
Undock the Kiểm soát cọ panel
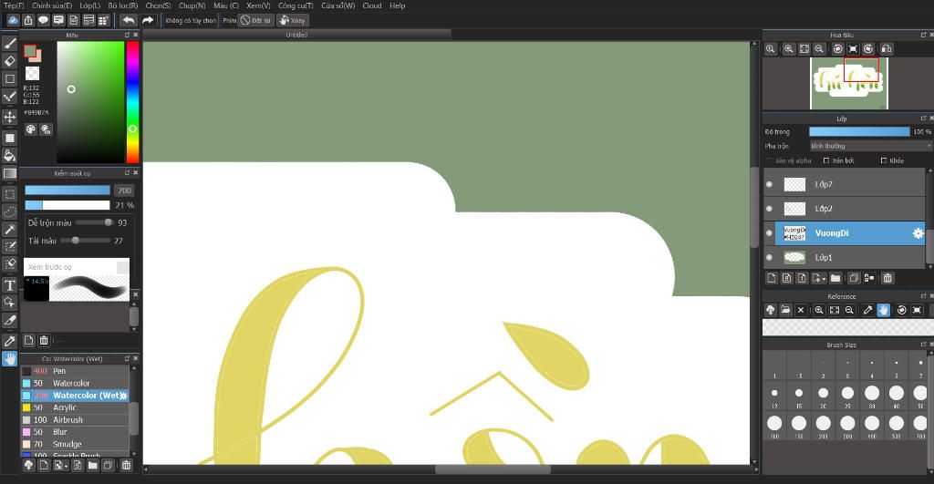pos(127,172)
